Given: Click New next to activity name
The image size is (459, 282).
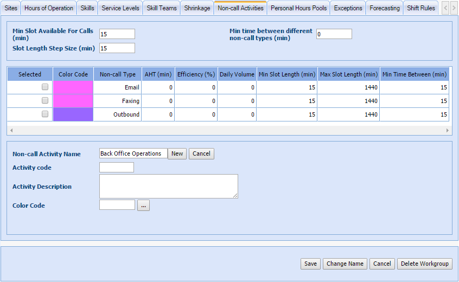Looking at the screenshot, I should [177, 153].
